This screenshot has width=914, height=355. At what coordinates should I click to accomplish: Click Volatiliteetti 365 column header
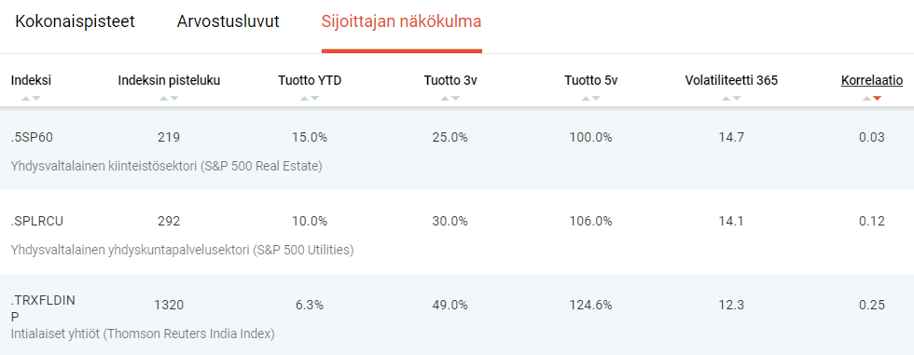tap(731, 81)
